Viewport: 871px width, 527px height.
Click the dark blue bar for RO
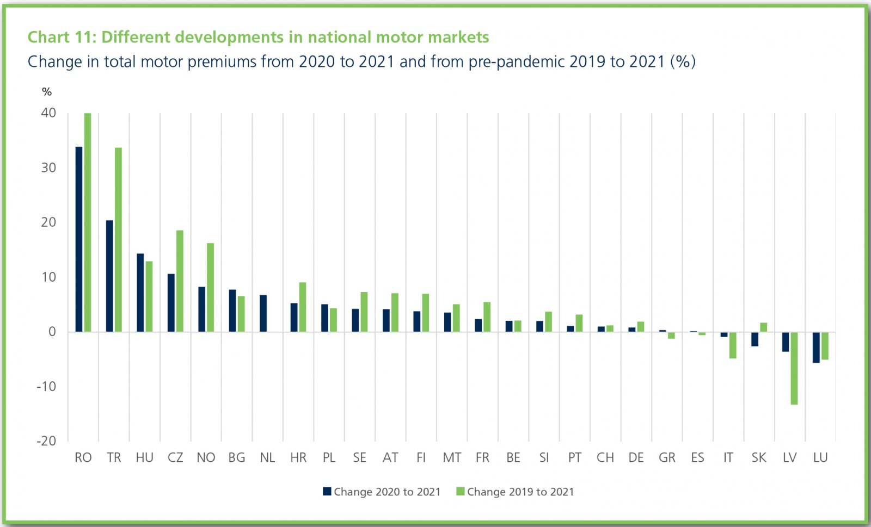[79, 239]
